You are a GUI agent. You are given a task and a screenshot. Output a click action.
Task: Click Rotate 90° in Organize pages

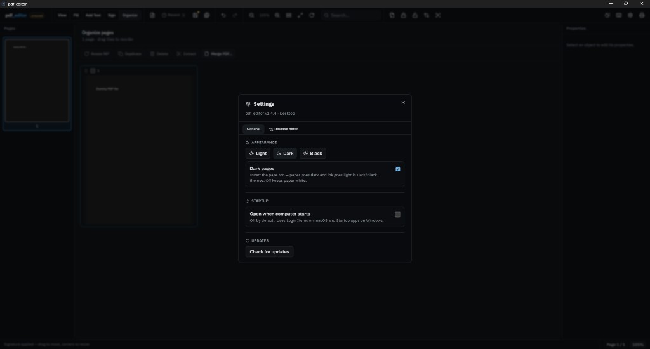tap(97, 54)
